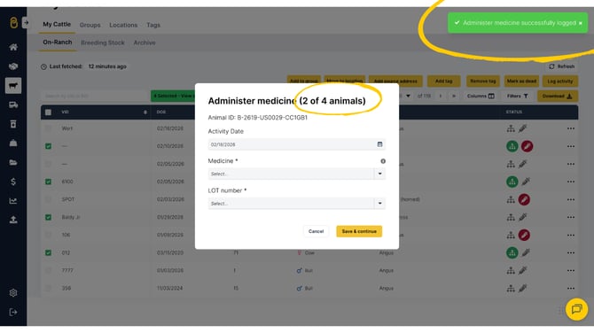Check the checkbox for row 106

point(48,235)
